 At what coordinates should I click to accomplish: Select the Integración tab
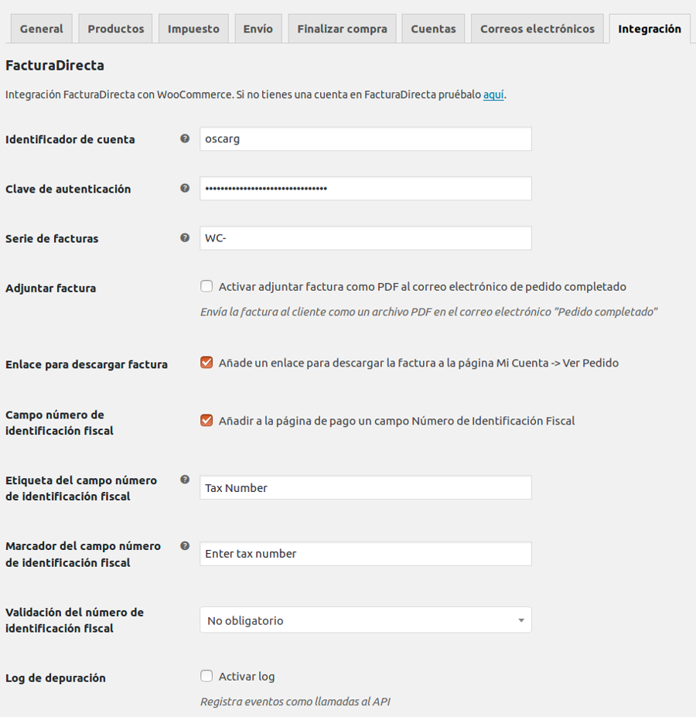[650, 29]
